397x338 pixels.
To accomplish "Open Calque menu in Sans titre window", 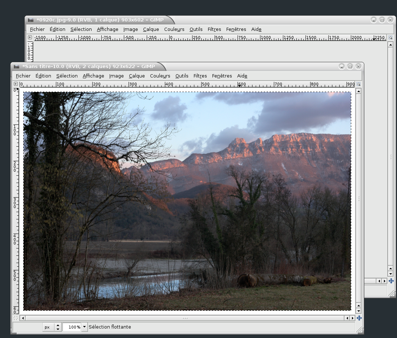I will point(137,76).
